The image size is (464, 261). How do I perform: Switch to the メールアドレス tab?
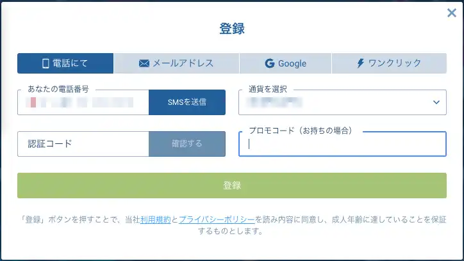pyautogui.click(x=176, y=63)
